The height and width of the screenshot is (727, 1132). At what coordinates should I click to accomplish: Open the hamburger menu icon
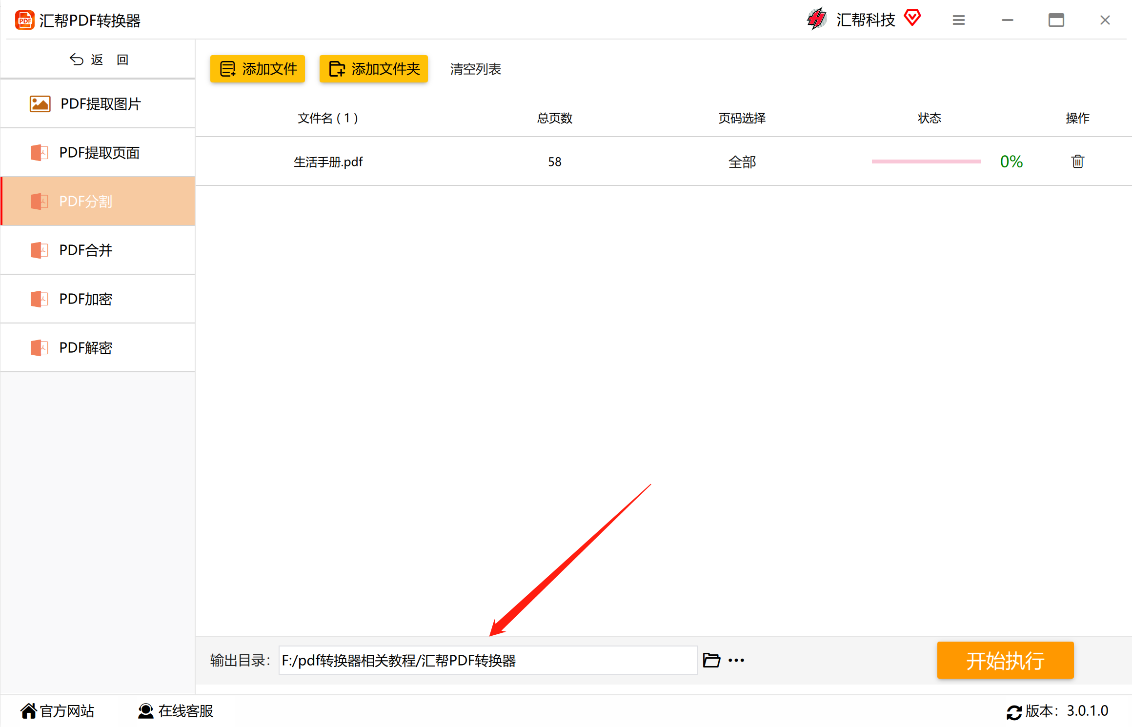pyautogui.click(x=959, y=20)
